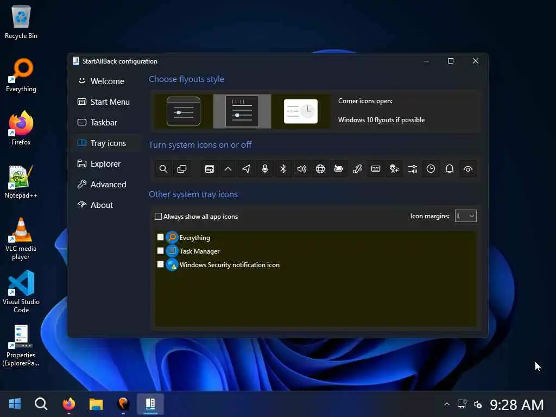Screen dimensions: 556x417
Task: Select the first dark flyouts style
Action: coord(184,111)
